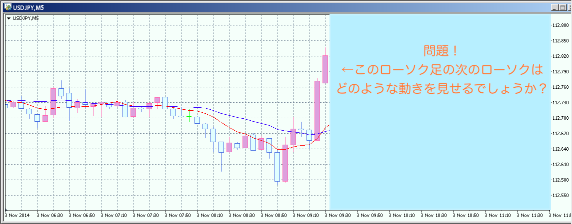Click the 3 Nov 11:30 time label
572x224 pixels.
[x=531, y=215]
